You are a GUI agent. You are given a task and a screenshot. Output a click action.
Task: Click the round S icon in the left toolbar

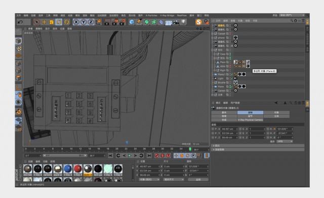[18, 102]
